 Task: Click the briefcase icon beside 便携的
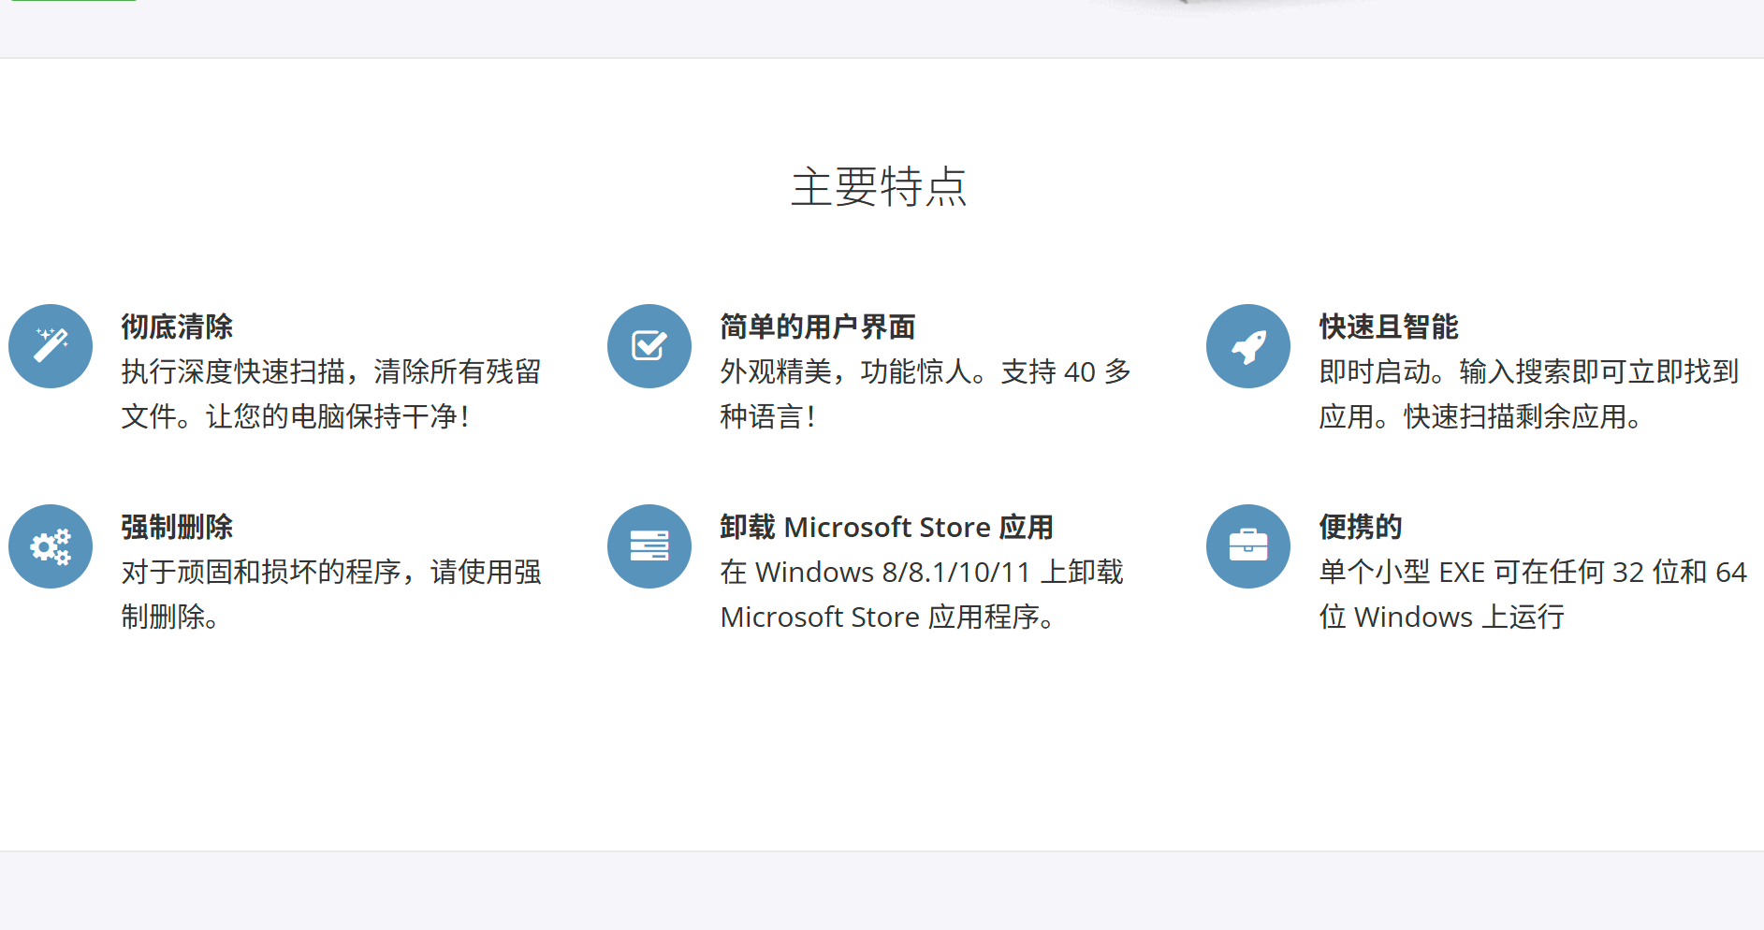point(1248,546)
